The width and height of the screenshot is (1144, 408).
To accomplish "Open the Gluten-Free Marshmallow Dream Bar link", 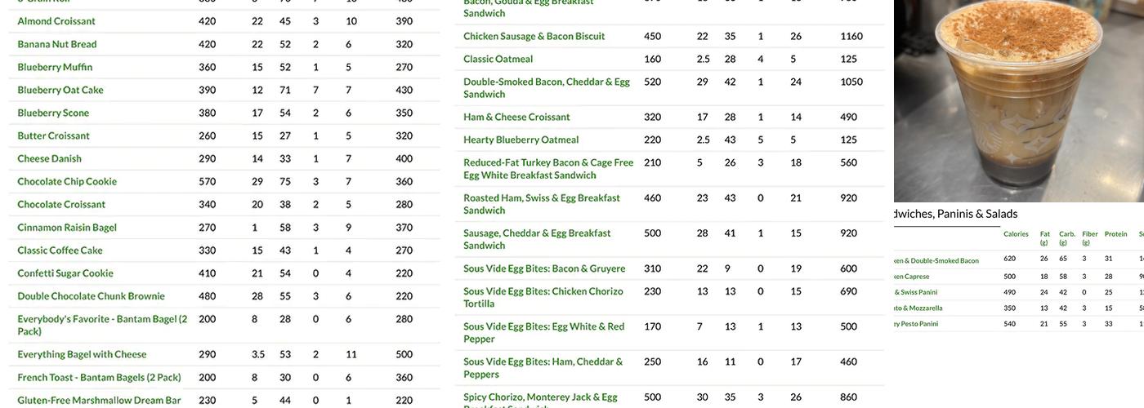I will tap(99, 400).
